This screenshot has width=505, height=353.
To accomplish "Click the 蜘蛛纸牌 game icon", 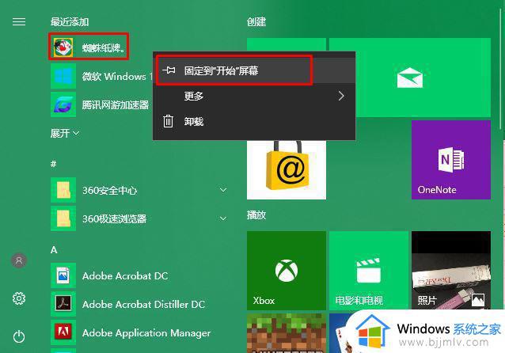I will tap(63, 47).
